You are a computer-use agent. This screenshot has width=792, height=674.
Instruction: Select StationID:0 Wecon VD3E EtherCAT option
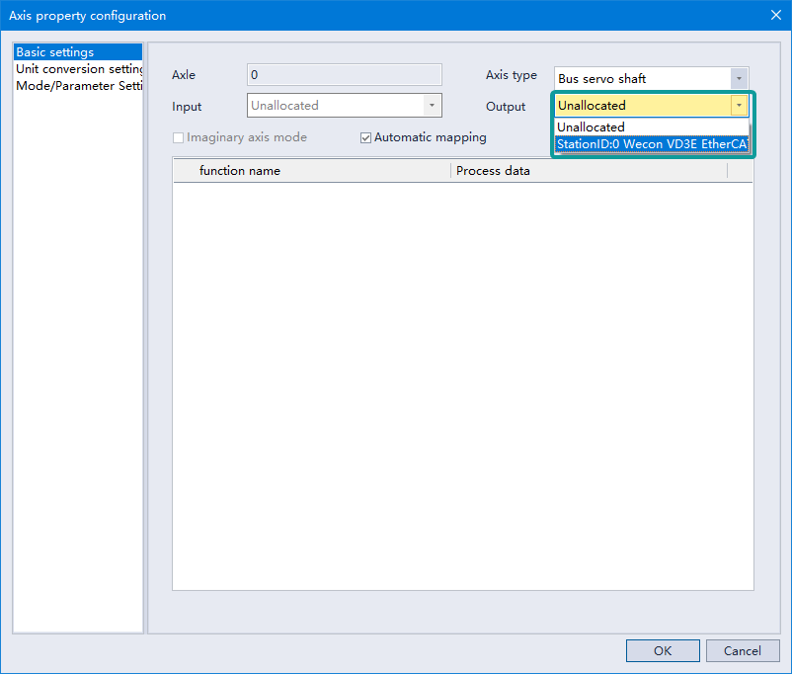coord(652,144)
